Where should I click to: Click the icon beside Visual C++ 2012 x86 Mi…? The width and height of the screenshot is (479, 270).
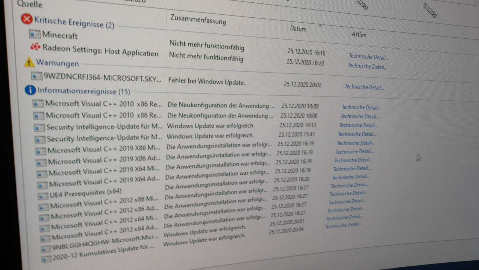tap(44, 207)
